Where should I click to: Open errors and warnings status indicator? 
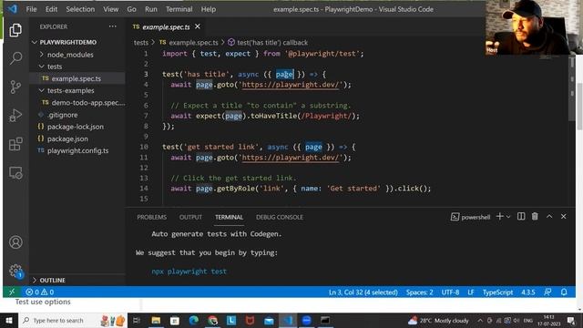(40, 292)
